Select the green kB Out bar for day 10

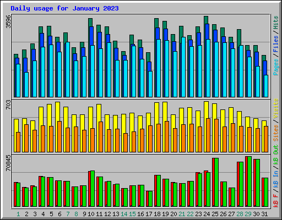tap(93, 189)
